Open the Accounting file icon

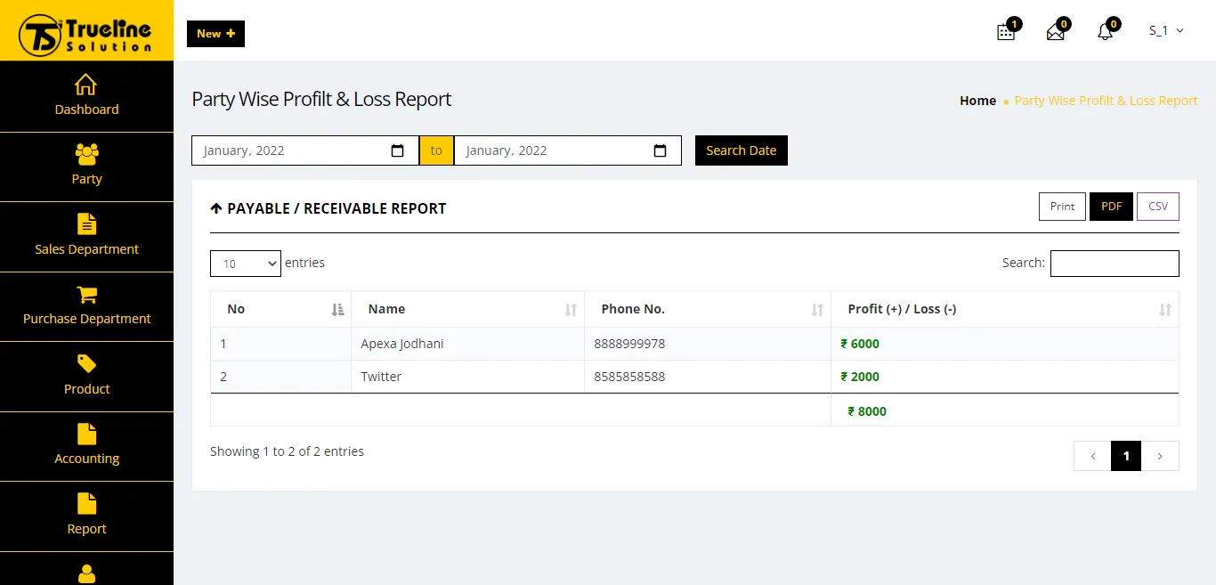[x=86, y=434]
